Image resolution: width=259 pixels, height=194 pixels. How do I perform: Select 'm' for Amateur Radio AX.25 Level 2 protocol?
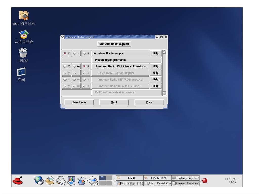tap(76, 66)
